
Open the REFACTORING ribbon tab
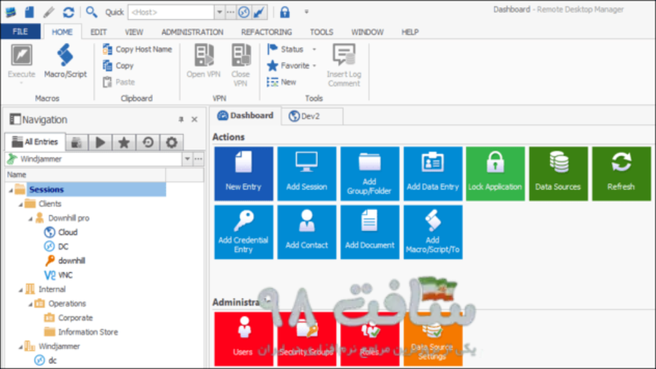click(x=266, y=32)
